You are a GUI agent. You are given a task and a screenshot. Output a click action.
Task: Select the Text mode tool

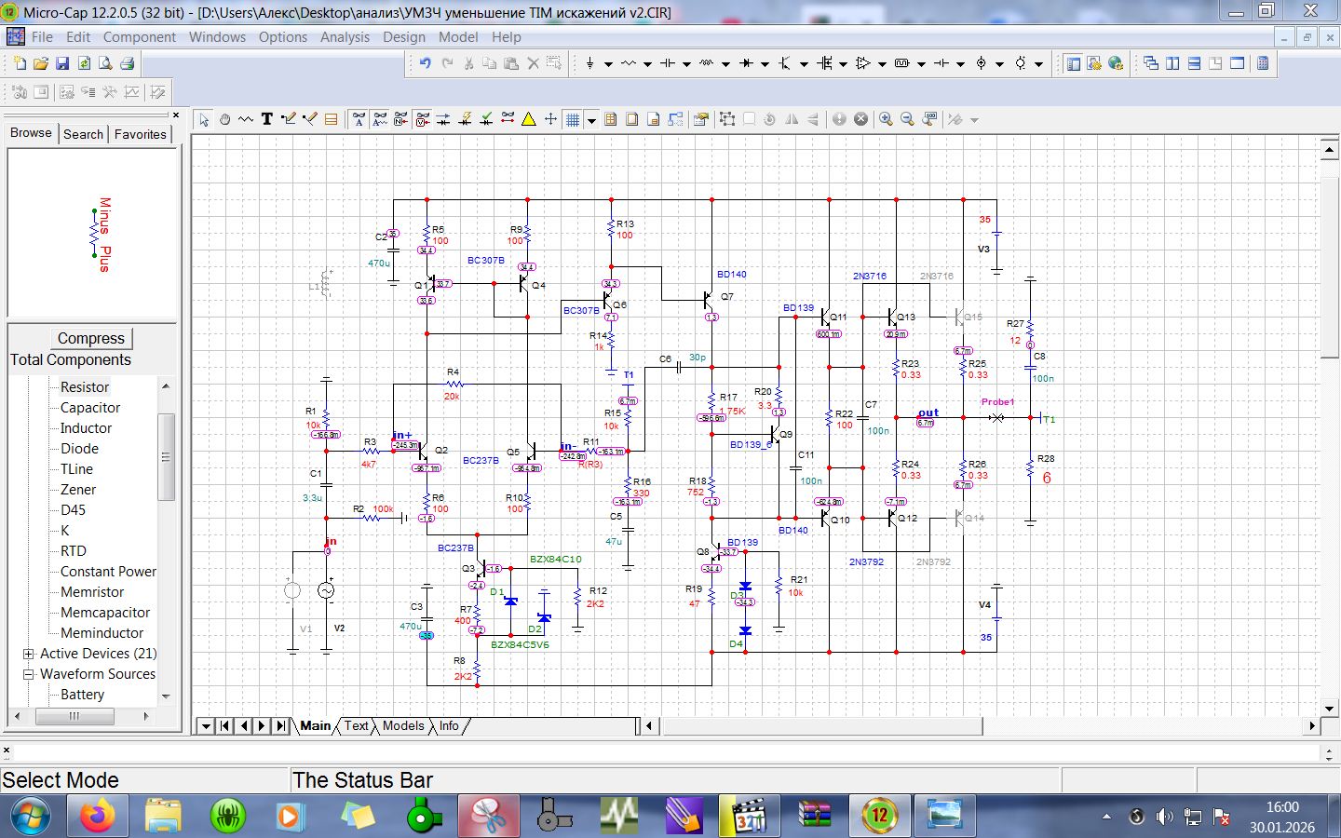point(267,119)
